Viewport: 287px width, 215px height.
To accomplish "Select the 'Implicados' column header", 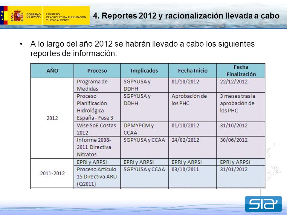I will coord(144,71).
